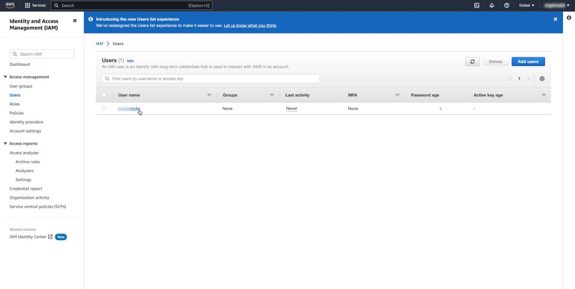This screenshot has width=575, height=289.
Task: Click the Never last activity value
Action: coord(292,108)
